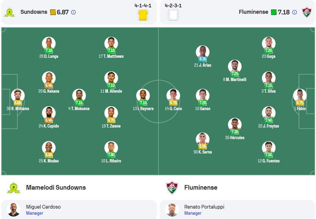Open the Mamelodi Sundowns team name

click(56, 187)
